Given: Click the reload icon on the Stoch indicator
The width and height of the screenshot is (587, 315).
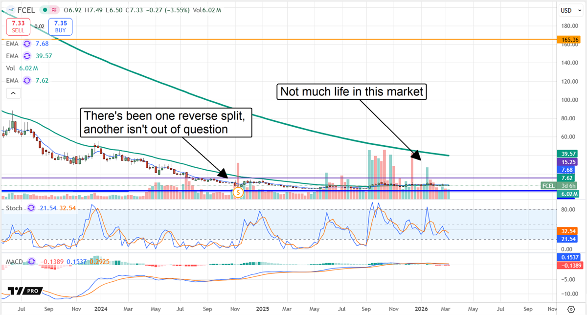Looking at the screenshot, I should (30, 208).
